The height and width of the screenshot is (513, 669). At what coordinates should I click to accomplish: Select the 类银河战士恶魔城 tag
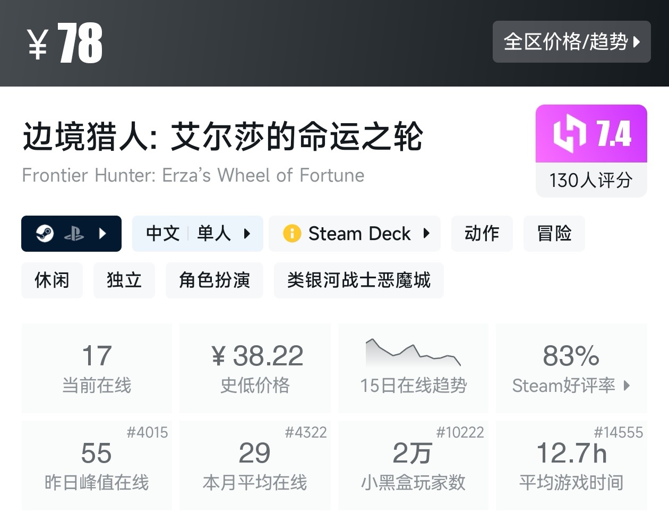[358, 280]
